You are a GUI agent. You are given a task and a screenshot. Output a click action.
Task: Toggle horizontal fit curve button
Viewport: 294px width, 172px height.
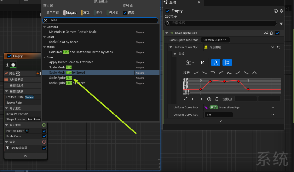click(216, 62)
